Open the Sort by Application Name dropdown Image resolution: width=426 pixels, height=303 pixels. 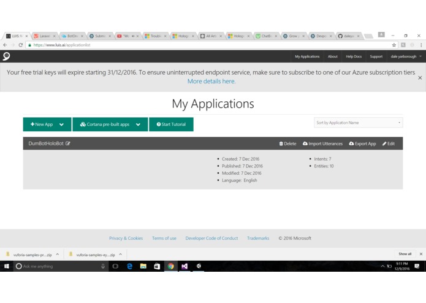(359, 123)
